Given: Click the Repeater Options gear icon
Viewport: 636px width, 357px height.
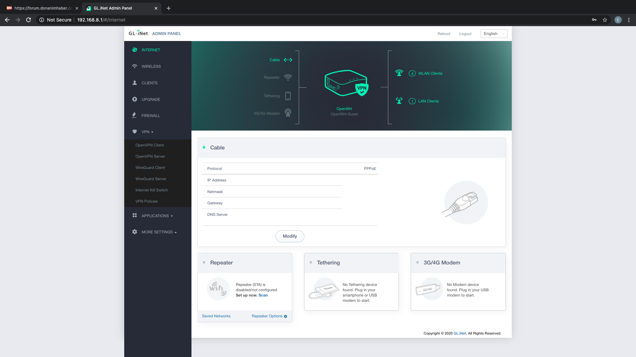Looking at the screenshot, I should coord(286,316).
